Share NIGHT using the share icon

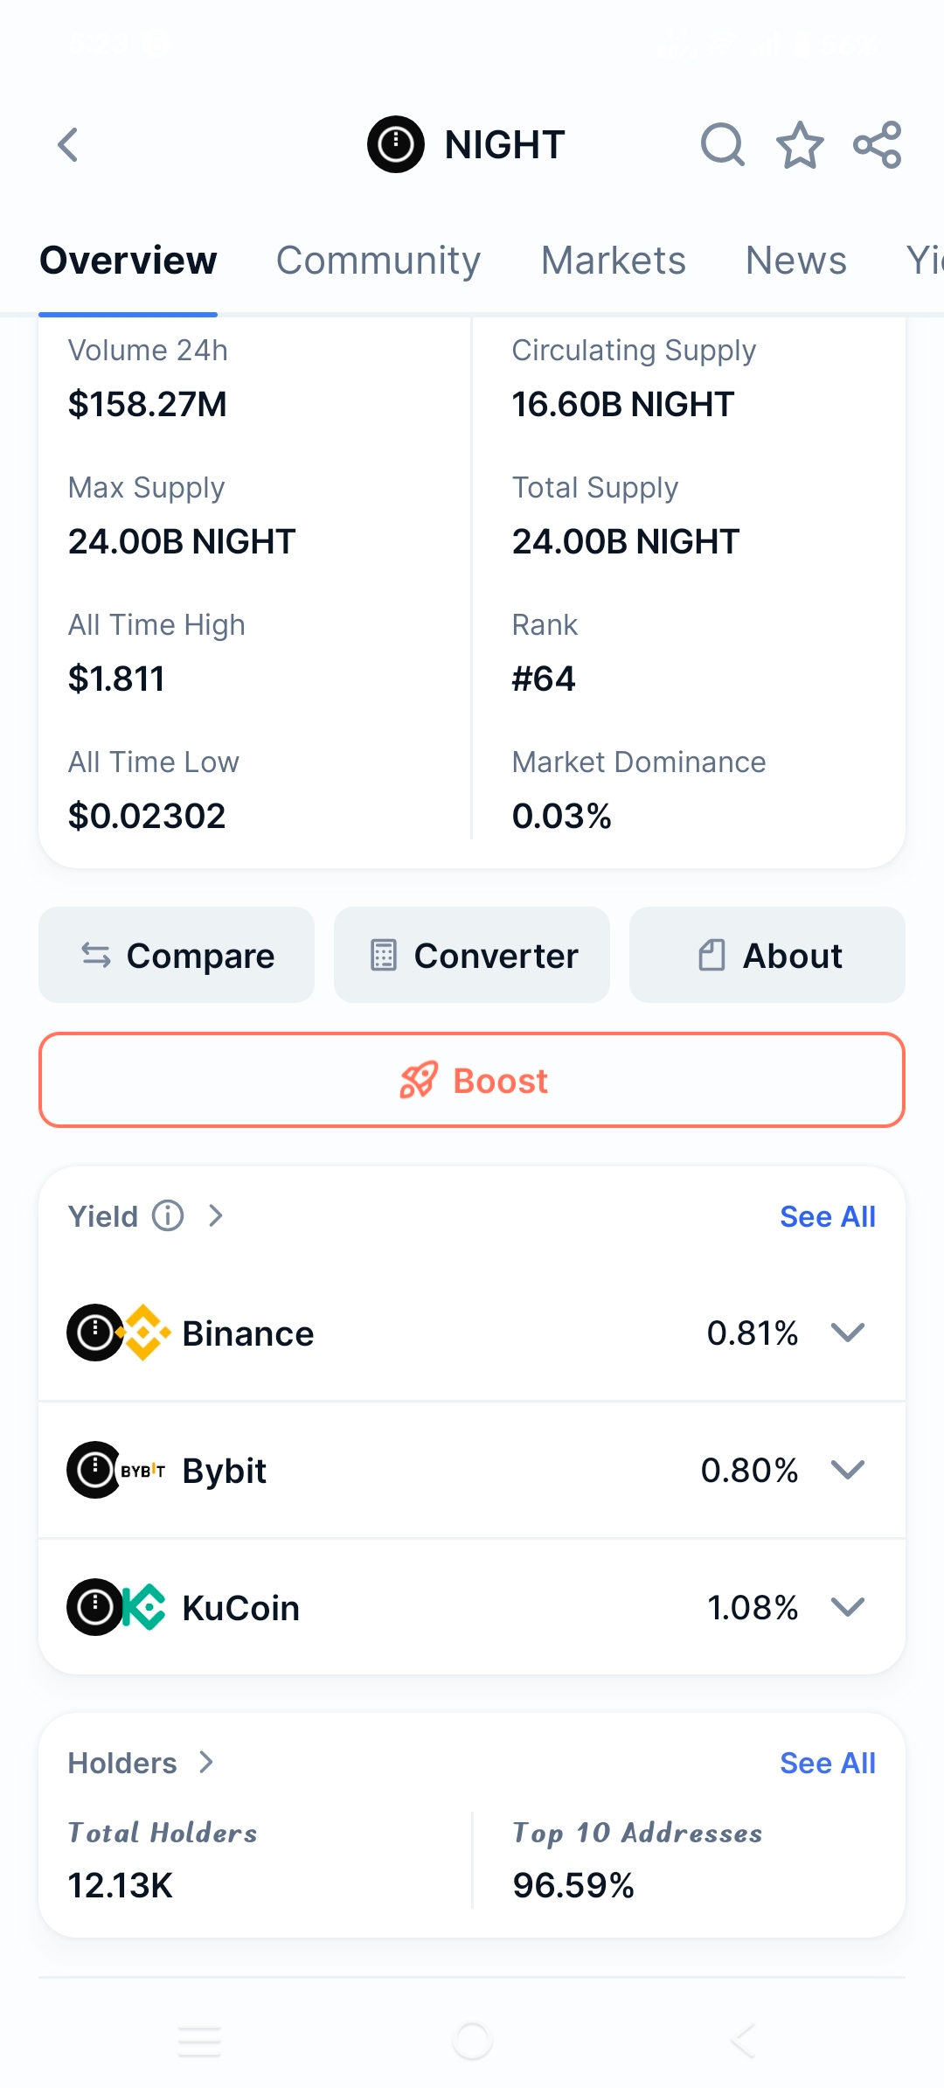pyautogui.click(x=877, y=145)
